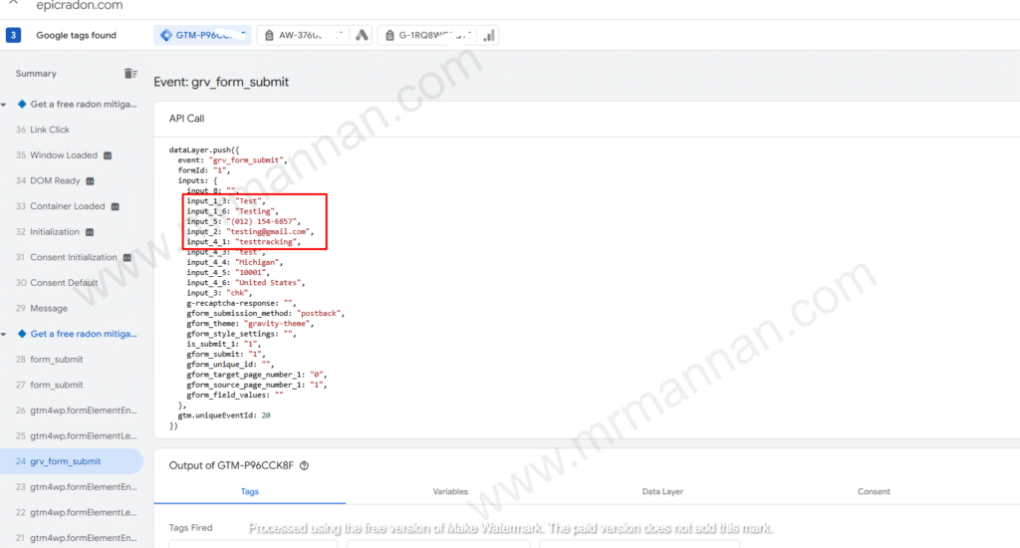Viewport: 1020px width, 548px height.
Task: Click the Analytics bar chart icon in tag bar
Action: point(488,36)
